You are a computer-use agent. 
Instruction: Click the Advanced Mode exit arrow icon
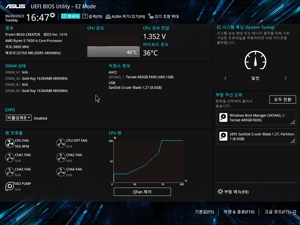[293, 212]
